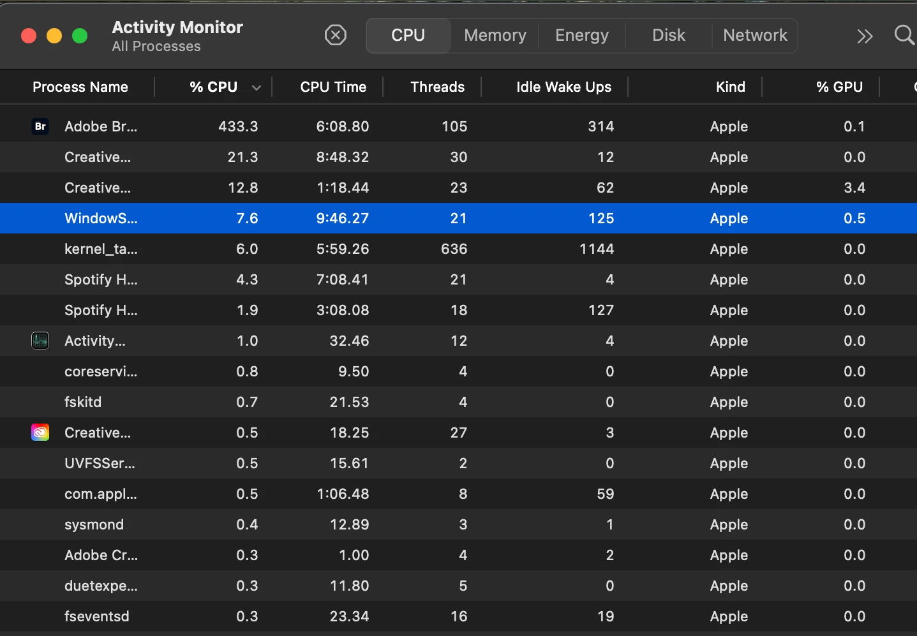The image size is (917, 636).
Task: Sort by Process Name column header
Action: point(80,87)
